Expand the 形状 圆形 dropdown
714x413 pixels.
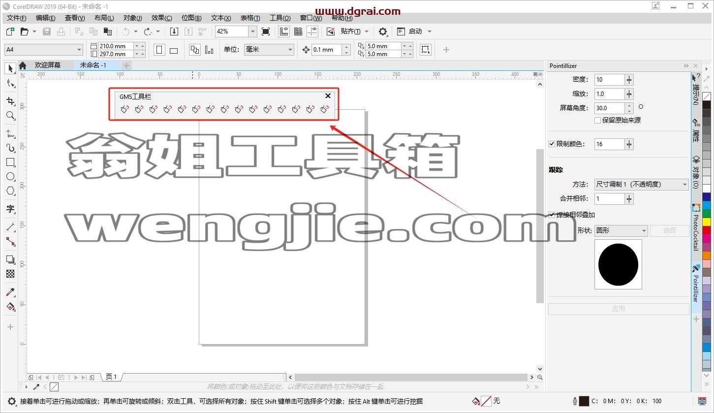pyautogui.click(x=621, y=230)
